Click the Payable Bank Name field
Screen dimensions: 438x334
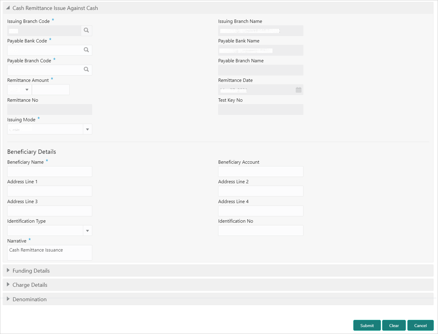click(261, 50)
